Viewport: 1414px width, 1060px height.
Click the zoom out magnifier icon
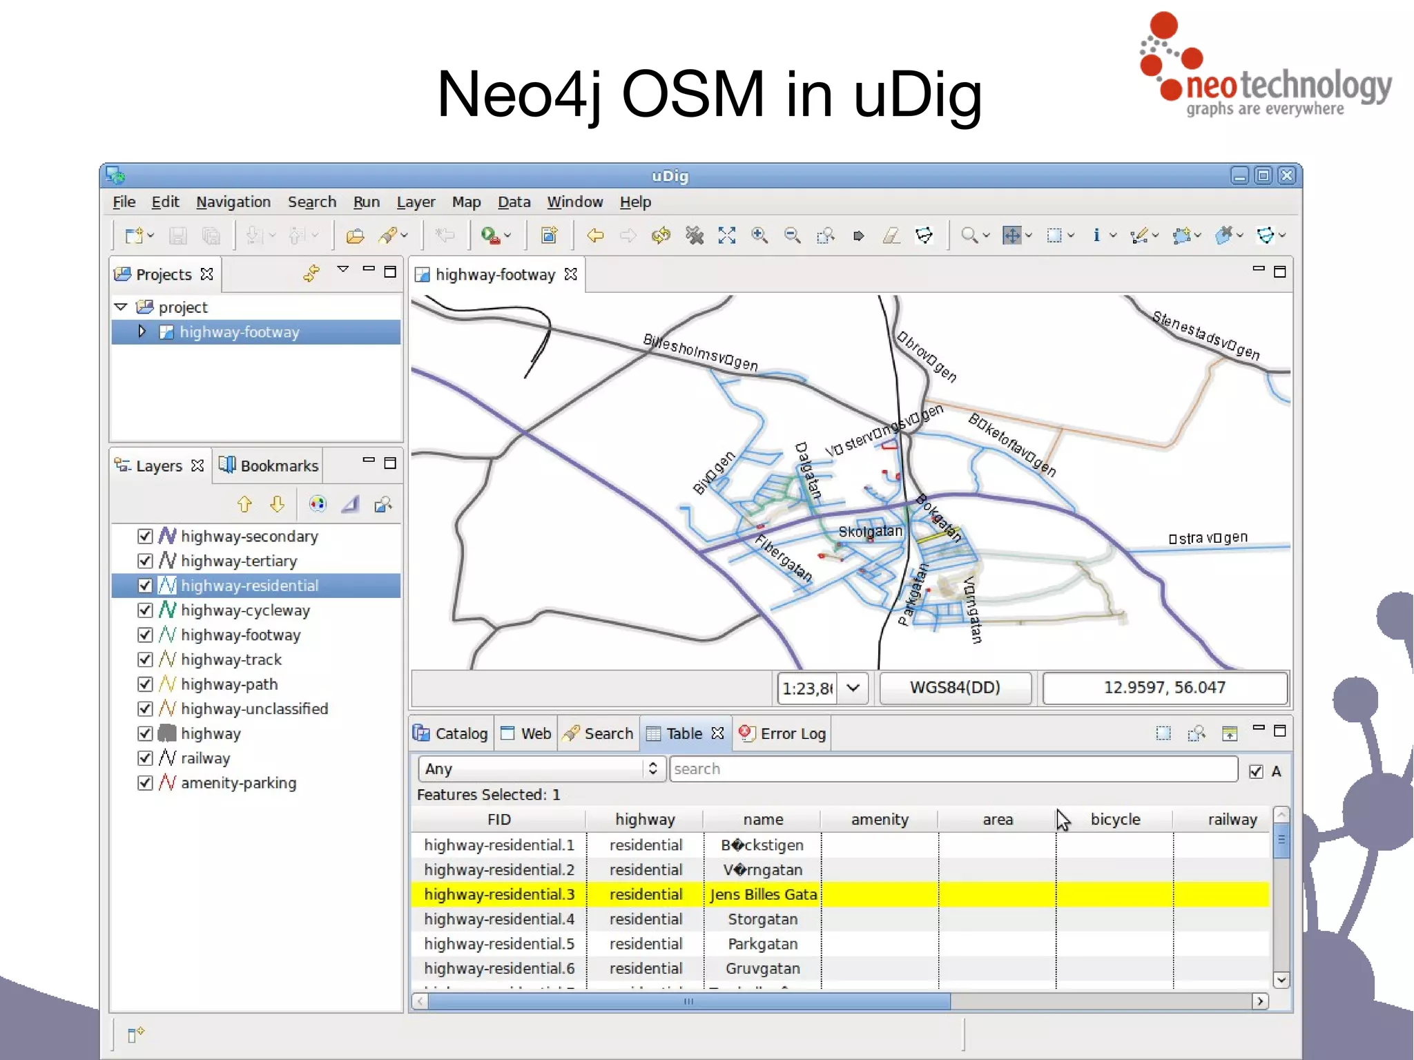(792, 236)
